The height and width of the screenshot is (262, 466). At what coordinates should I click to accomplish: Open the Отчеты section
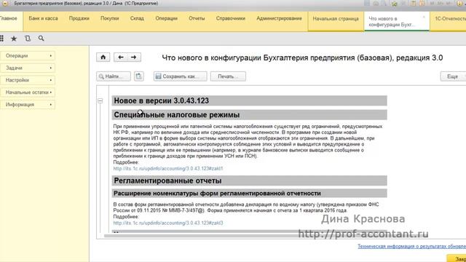[x=197, y=18]
